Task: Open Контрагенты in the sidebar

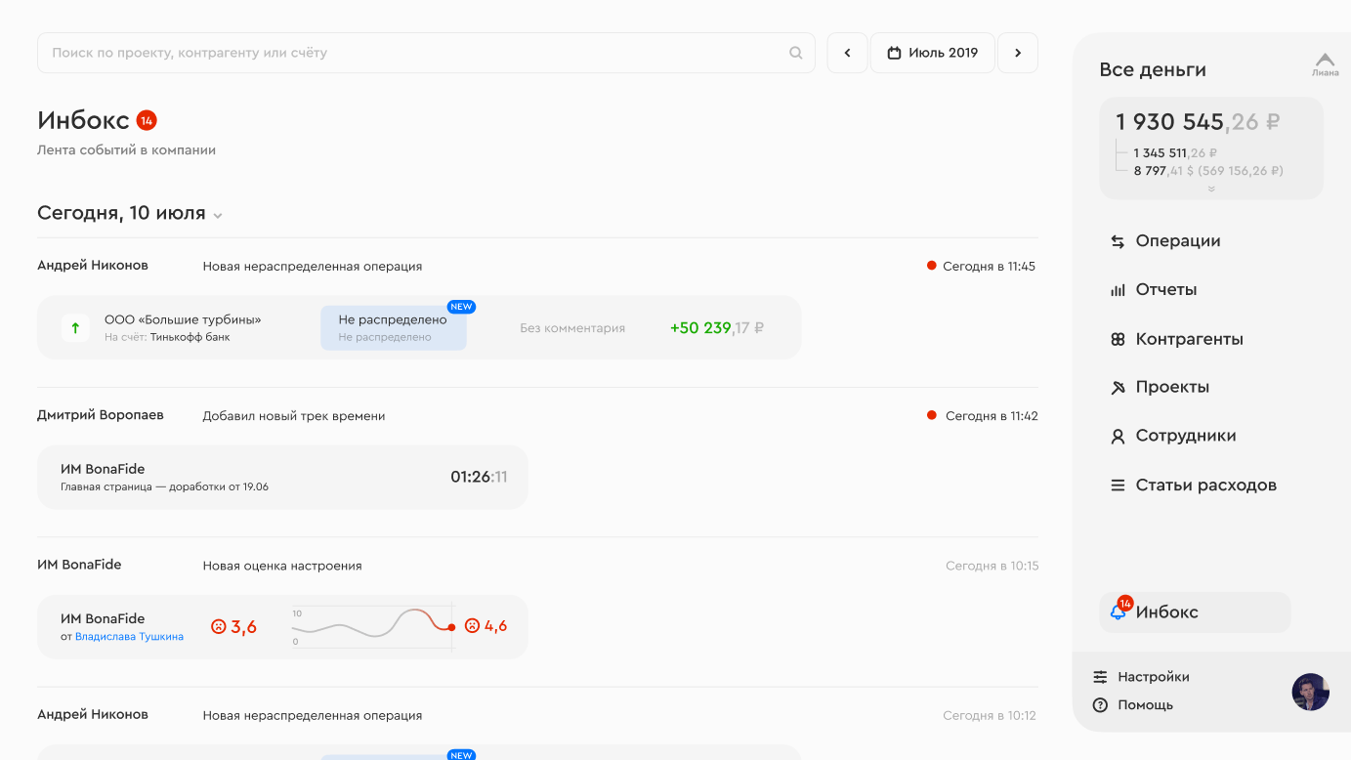Action: [x=1189, y=339]
